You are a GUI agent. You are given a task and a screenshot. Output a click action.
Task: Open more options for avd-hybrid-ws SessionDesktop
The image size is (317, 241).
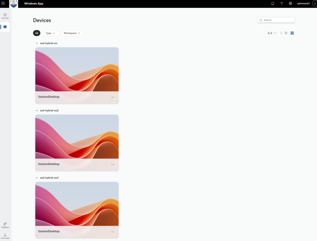click(113, 97)
